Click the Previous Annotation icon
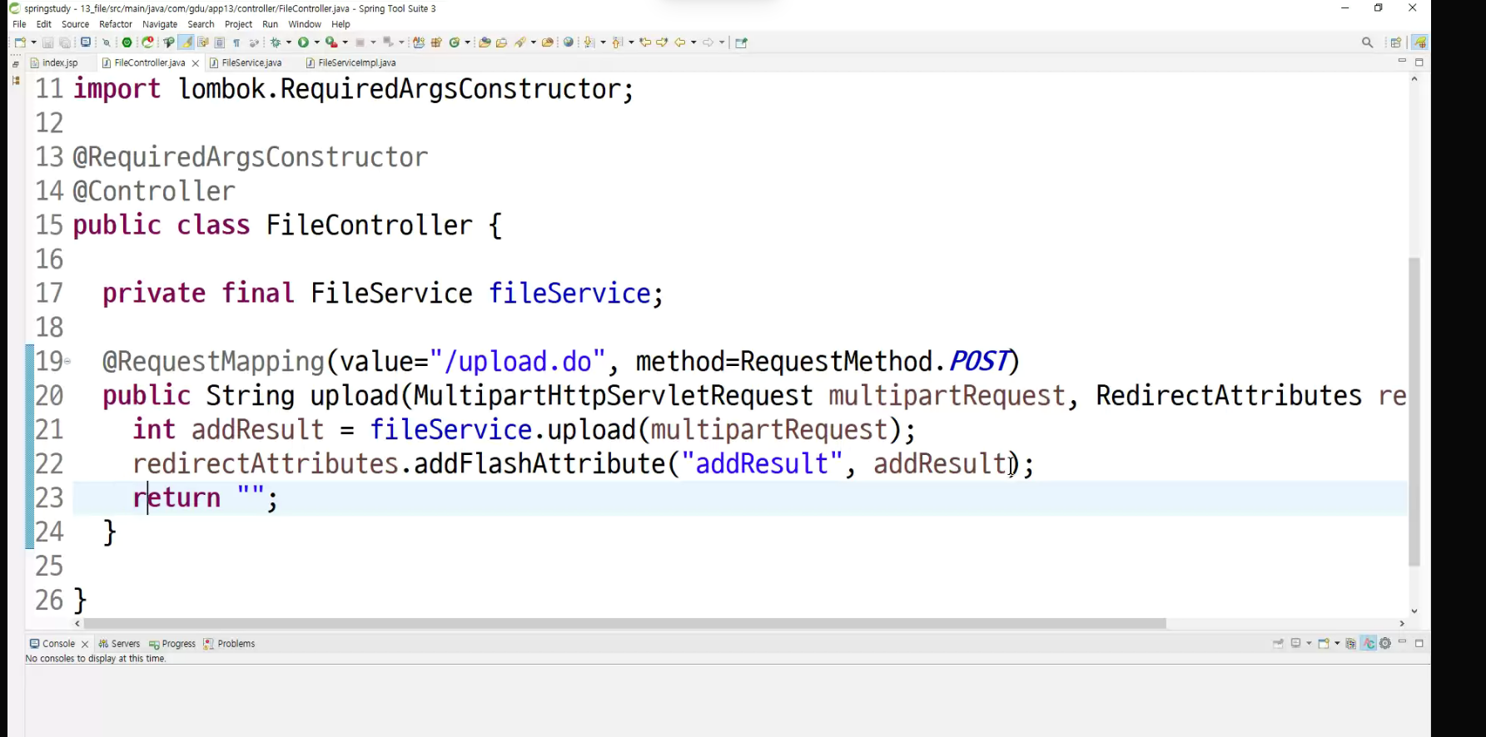1486x737 pixels. click(x=617, y=42)
